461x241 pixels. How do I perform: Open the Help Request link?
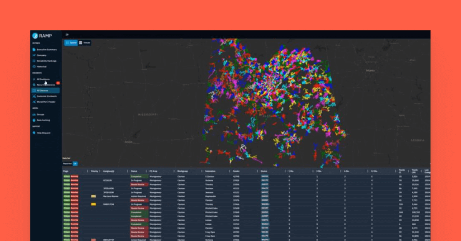[43, 133]
